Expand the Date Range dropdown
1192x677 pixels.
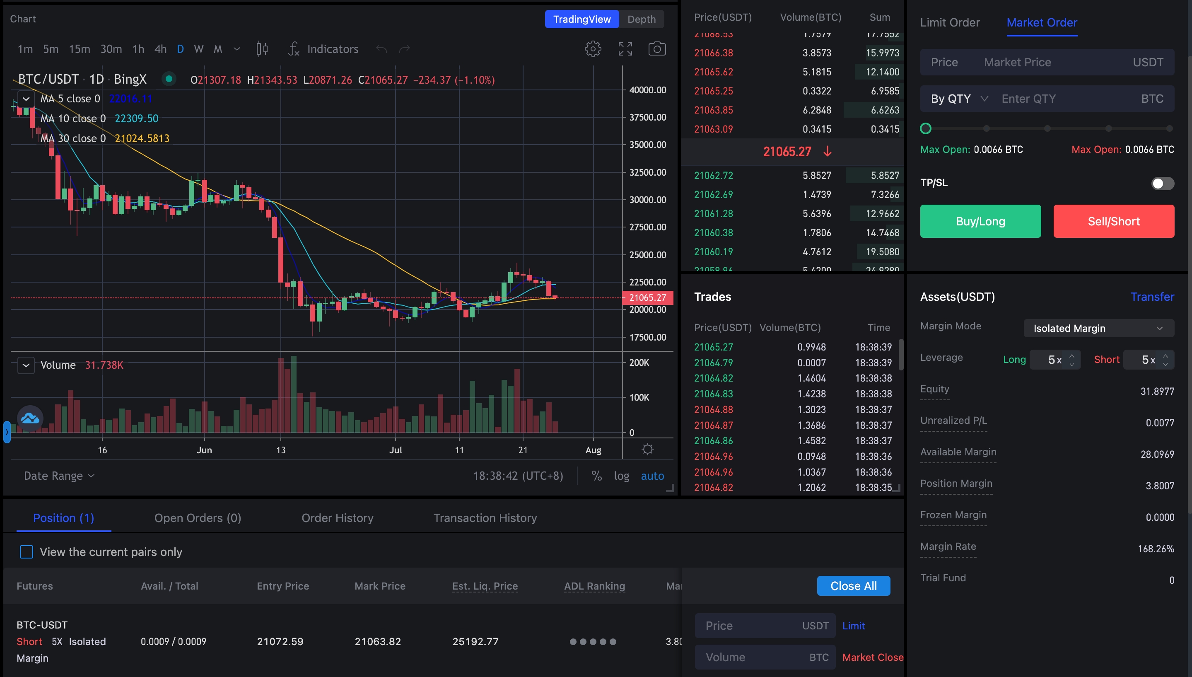(59, 476)
